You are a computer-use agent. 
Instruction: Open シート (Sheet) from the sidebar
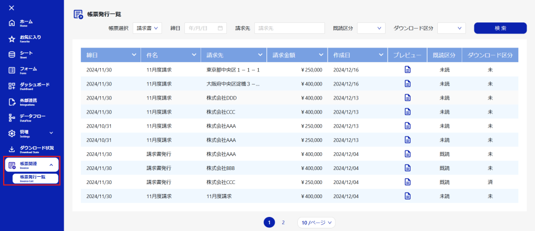click(26, 54)
